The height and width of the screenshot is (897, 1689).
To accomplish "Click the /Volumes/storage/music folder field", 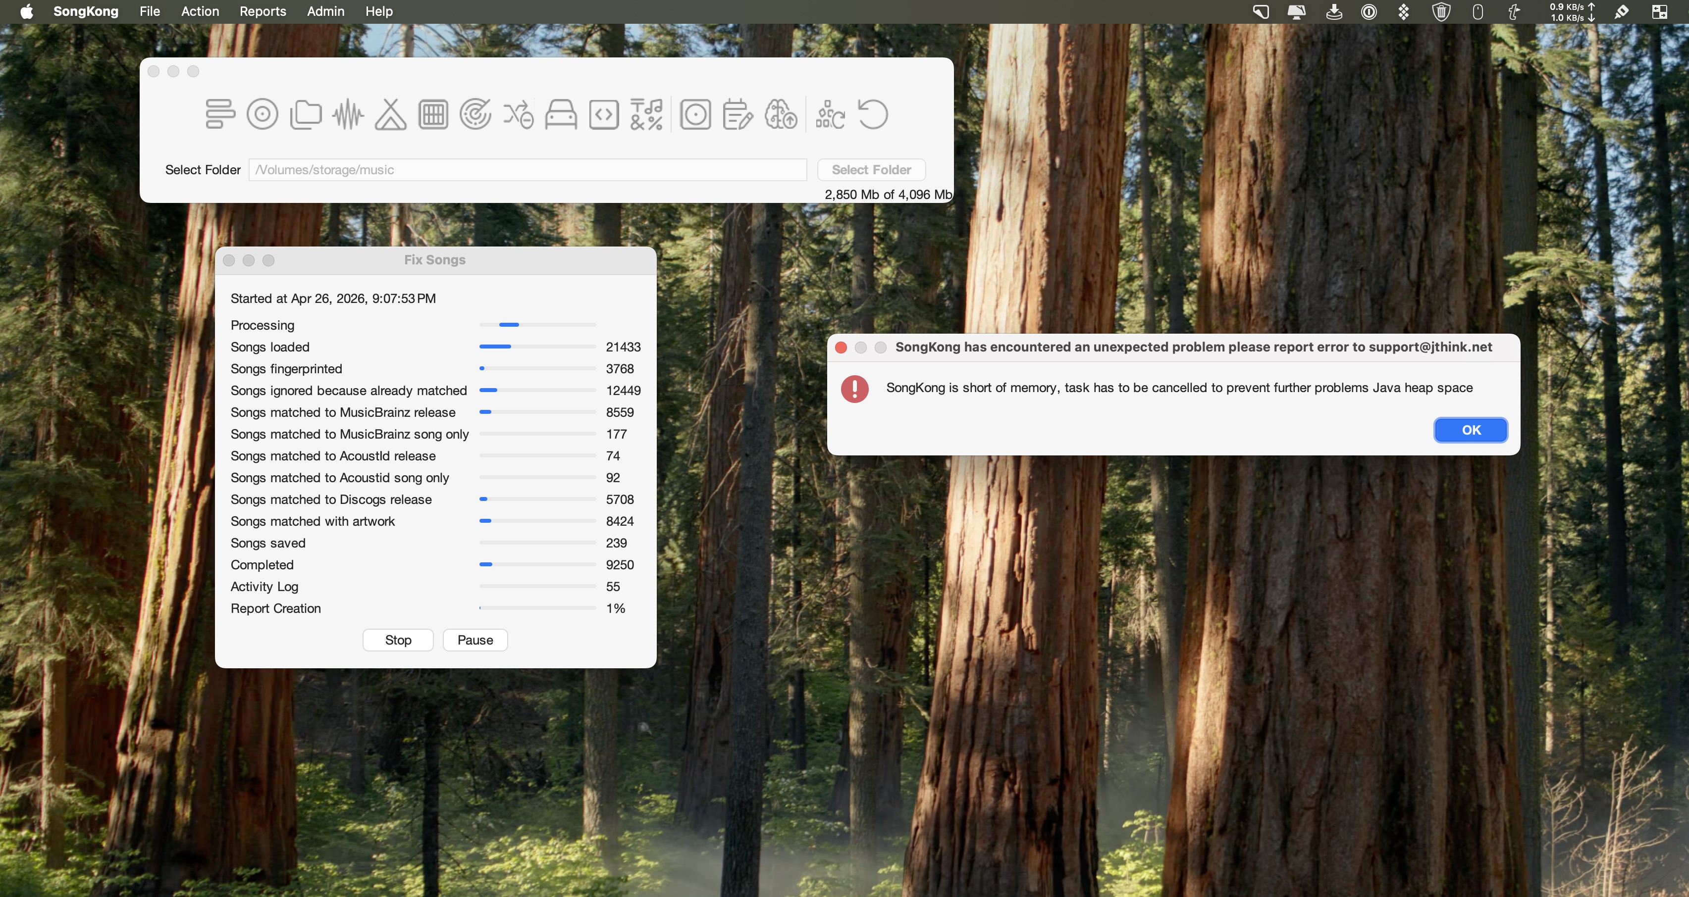I will [x=528, y=170].
